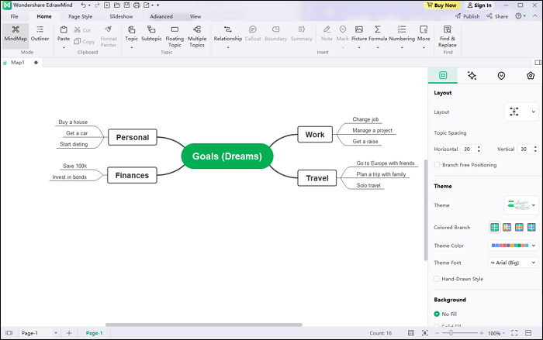
Task: Add a Floating Topic
Action: [x=175, y=36]
